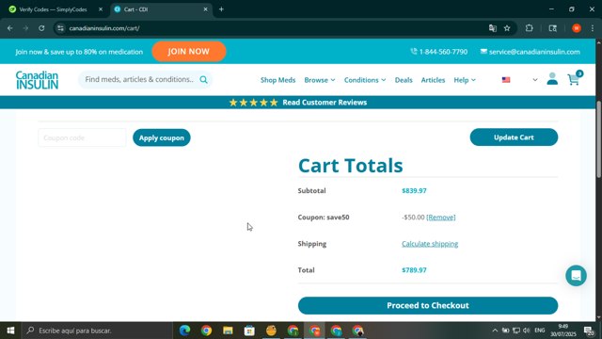Click the address bar URL
The image size is (602, 339).
(104, 28)
